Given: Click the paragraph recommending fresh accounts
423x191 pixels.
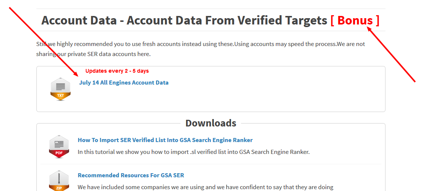Looking at the screenshot, I should coord(201,49).
